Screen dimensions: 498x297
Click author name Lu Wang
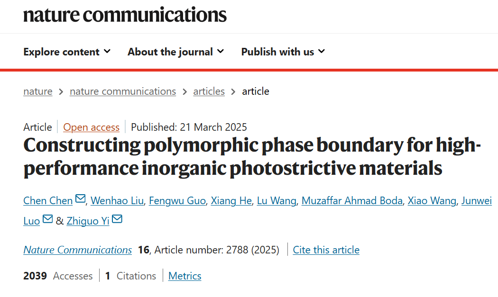tap(277, 200)
